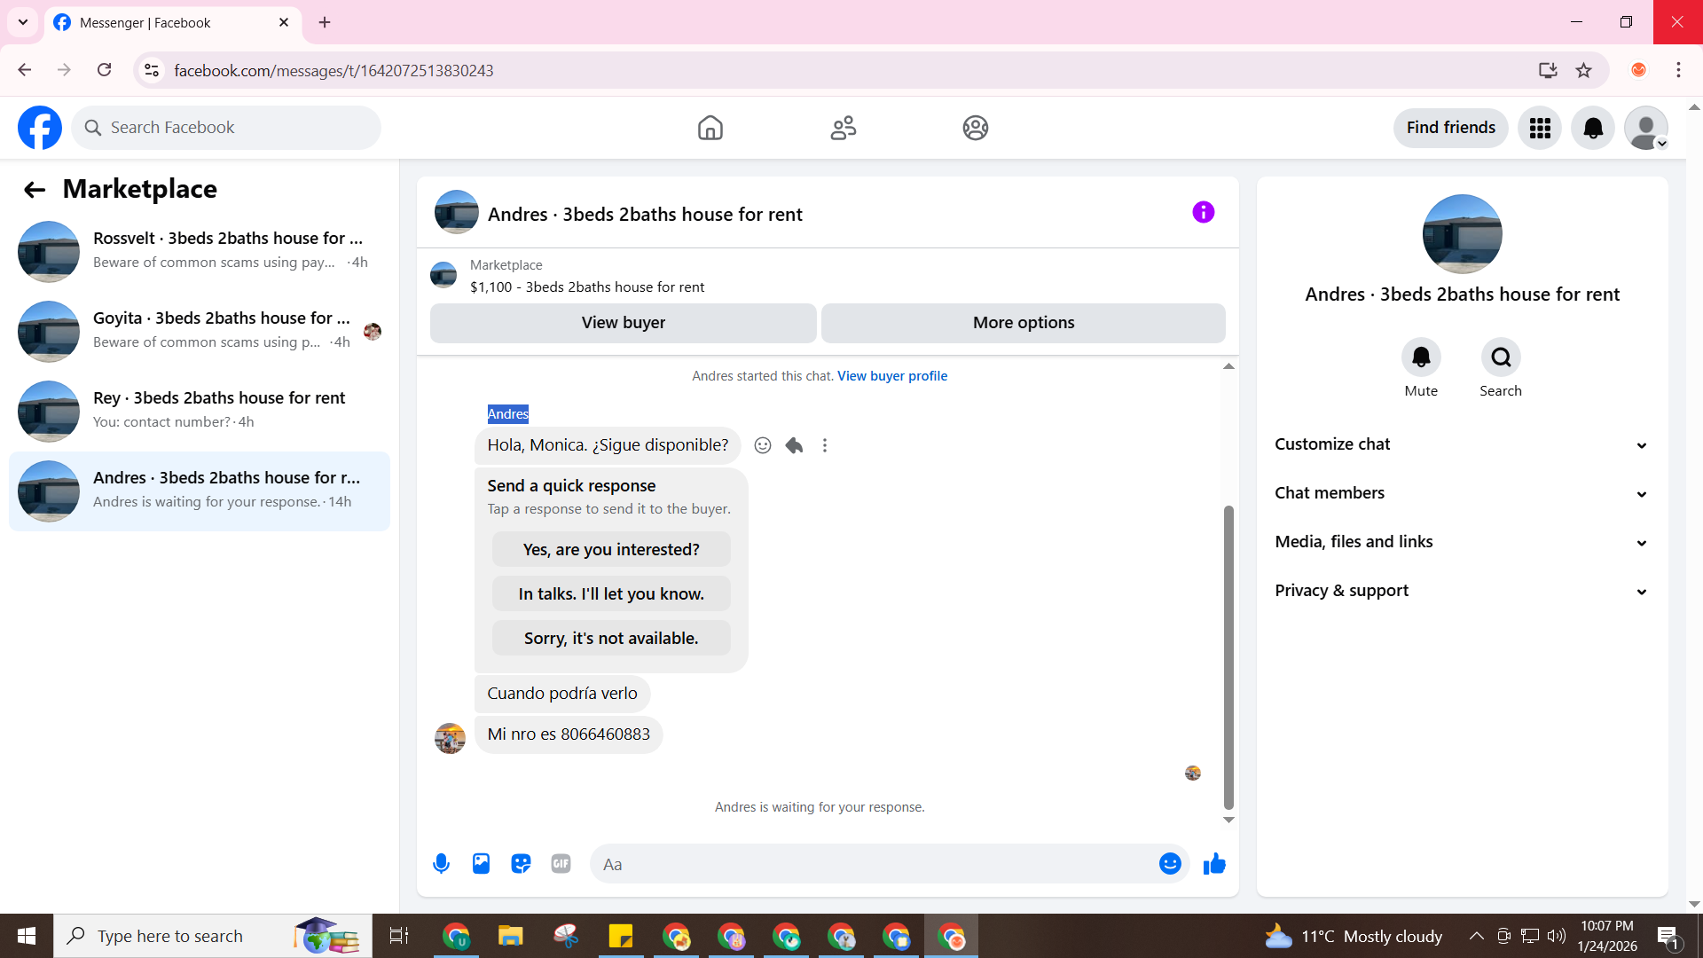Focus the Aa message input field
The width and height of the screenshot is (1703, 958).
point(874,864)
